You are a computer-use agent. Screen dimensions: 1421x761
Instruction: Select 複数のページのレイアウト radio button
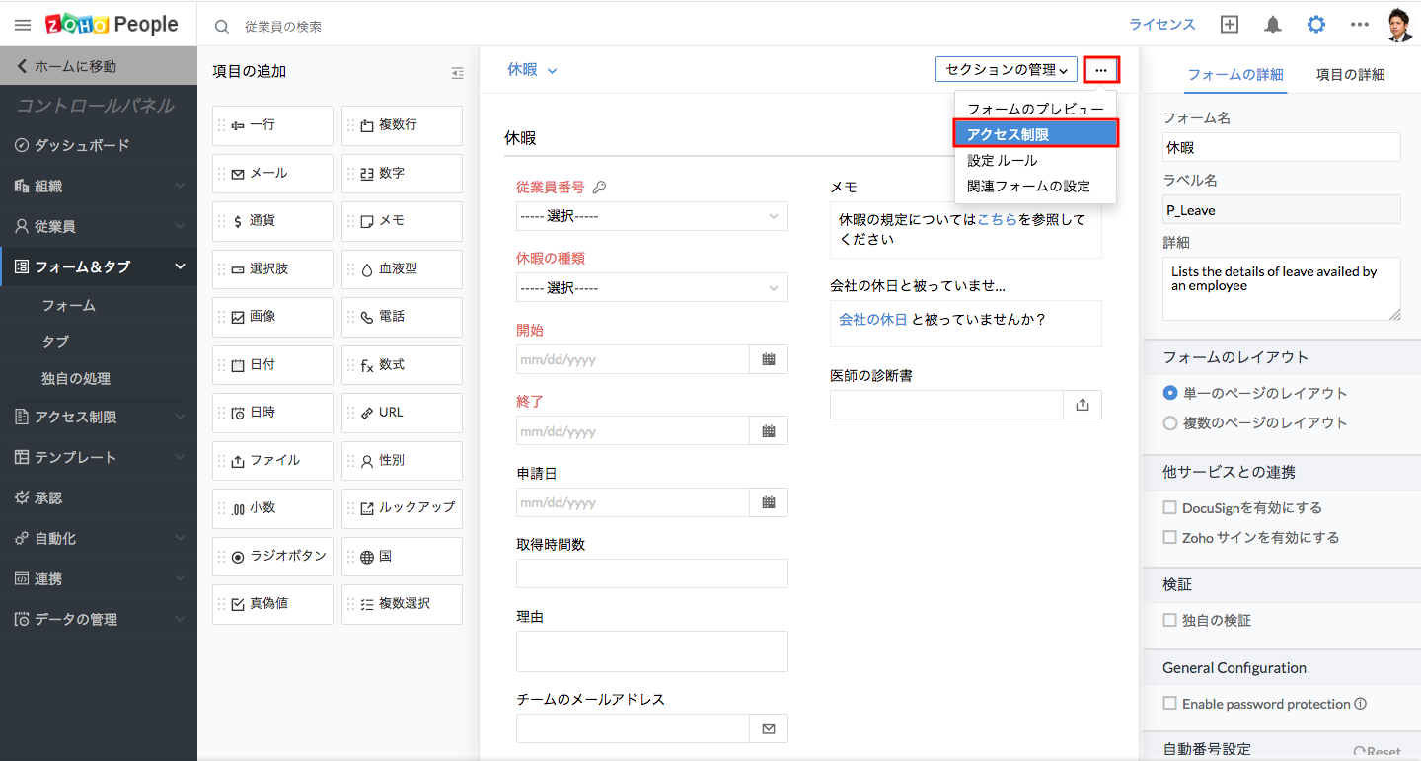(1170, 422)
